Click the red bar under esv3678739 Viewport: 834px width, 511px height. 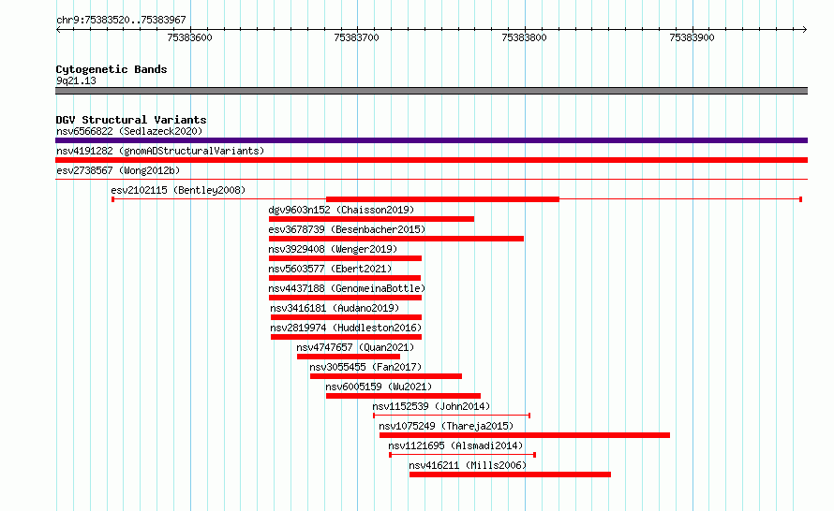396,239
